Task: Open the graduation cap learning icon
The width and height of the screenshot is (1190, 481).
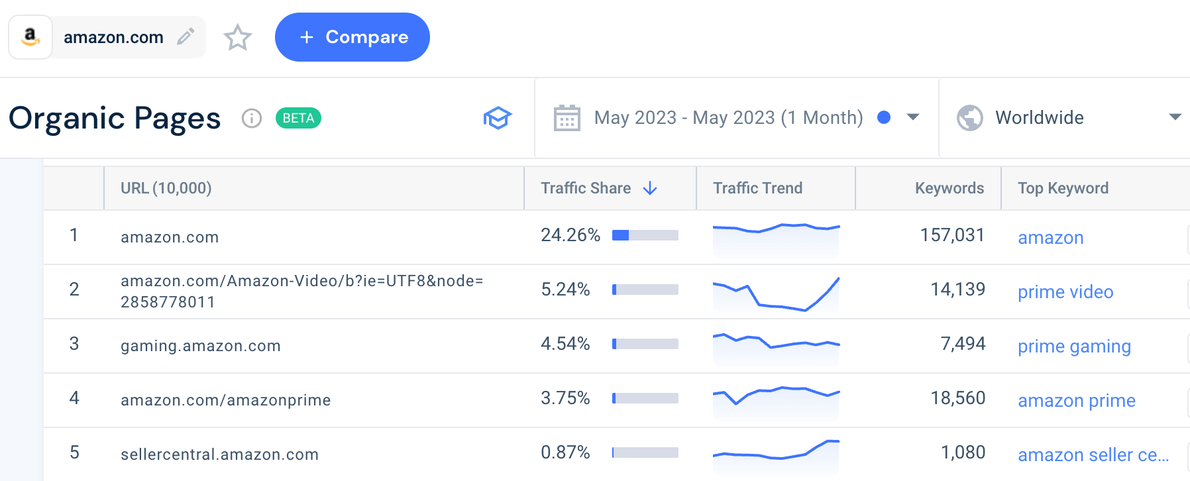Action: tap(497, 118)
